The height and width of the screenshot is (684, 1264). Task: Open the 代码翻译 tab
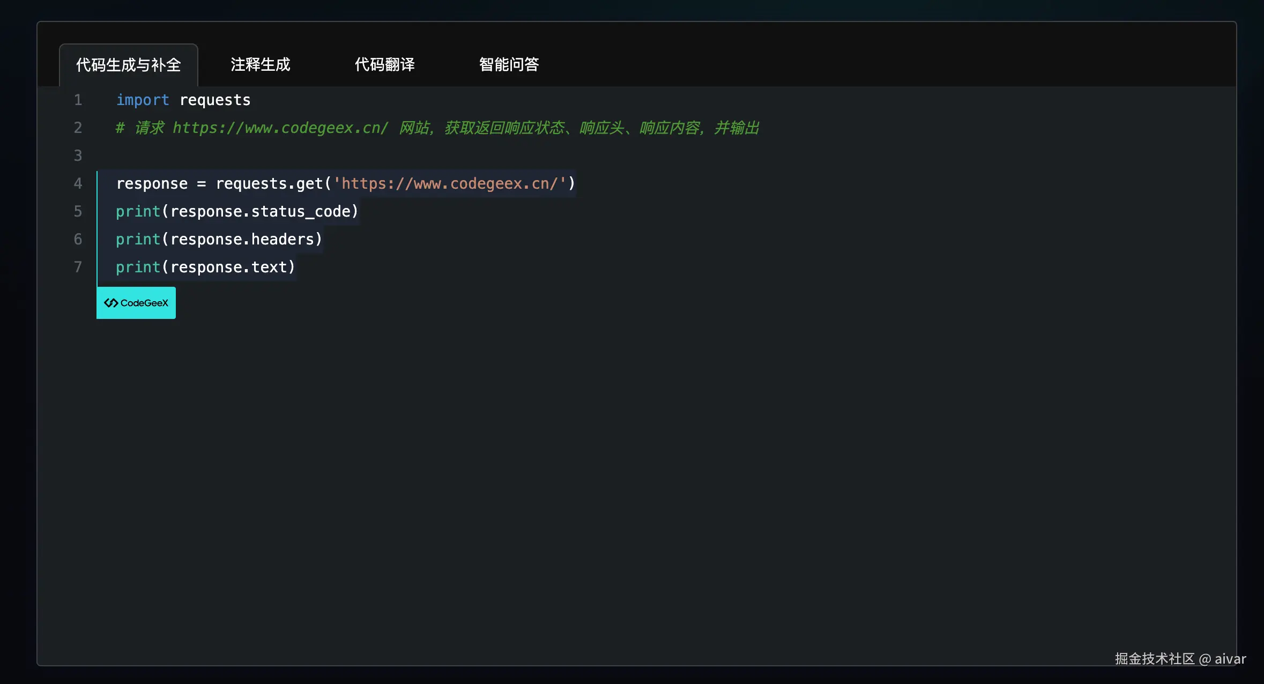tap(385, 64)
